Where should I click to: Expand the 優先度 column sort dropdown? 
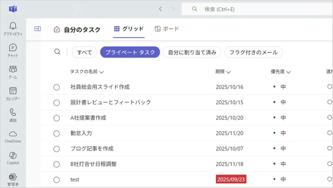(288, 72)
